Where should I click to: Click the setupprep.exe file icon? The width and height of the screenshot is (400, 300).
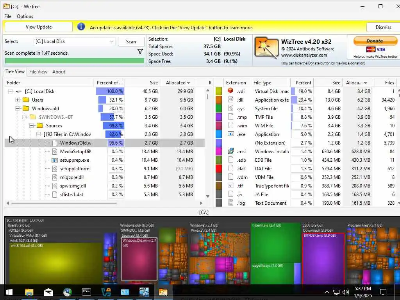55,160
